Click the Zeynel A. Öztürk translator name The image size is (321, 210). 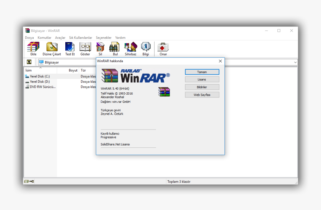click(112, 114)
